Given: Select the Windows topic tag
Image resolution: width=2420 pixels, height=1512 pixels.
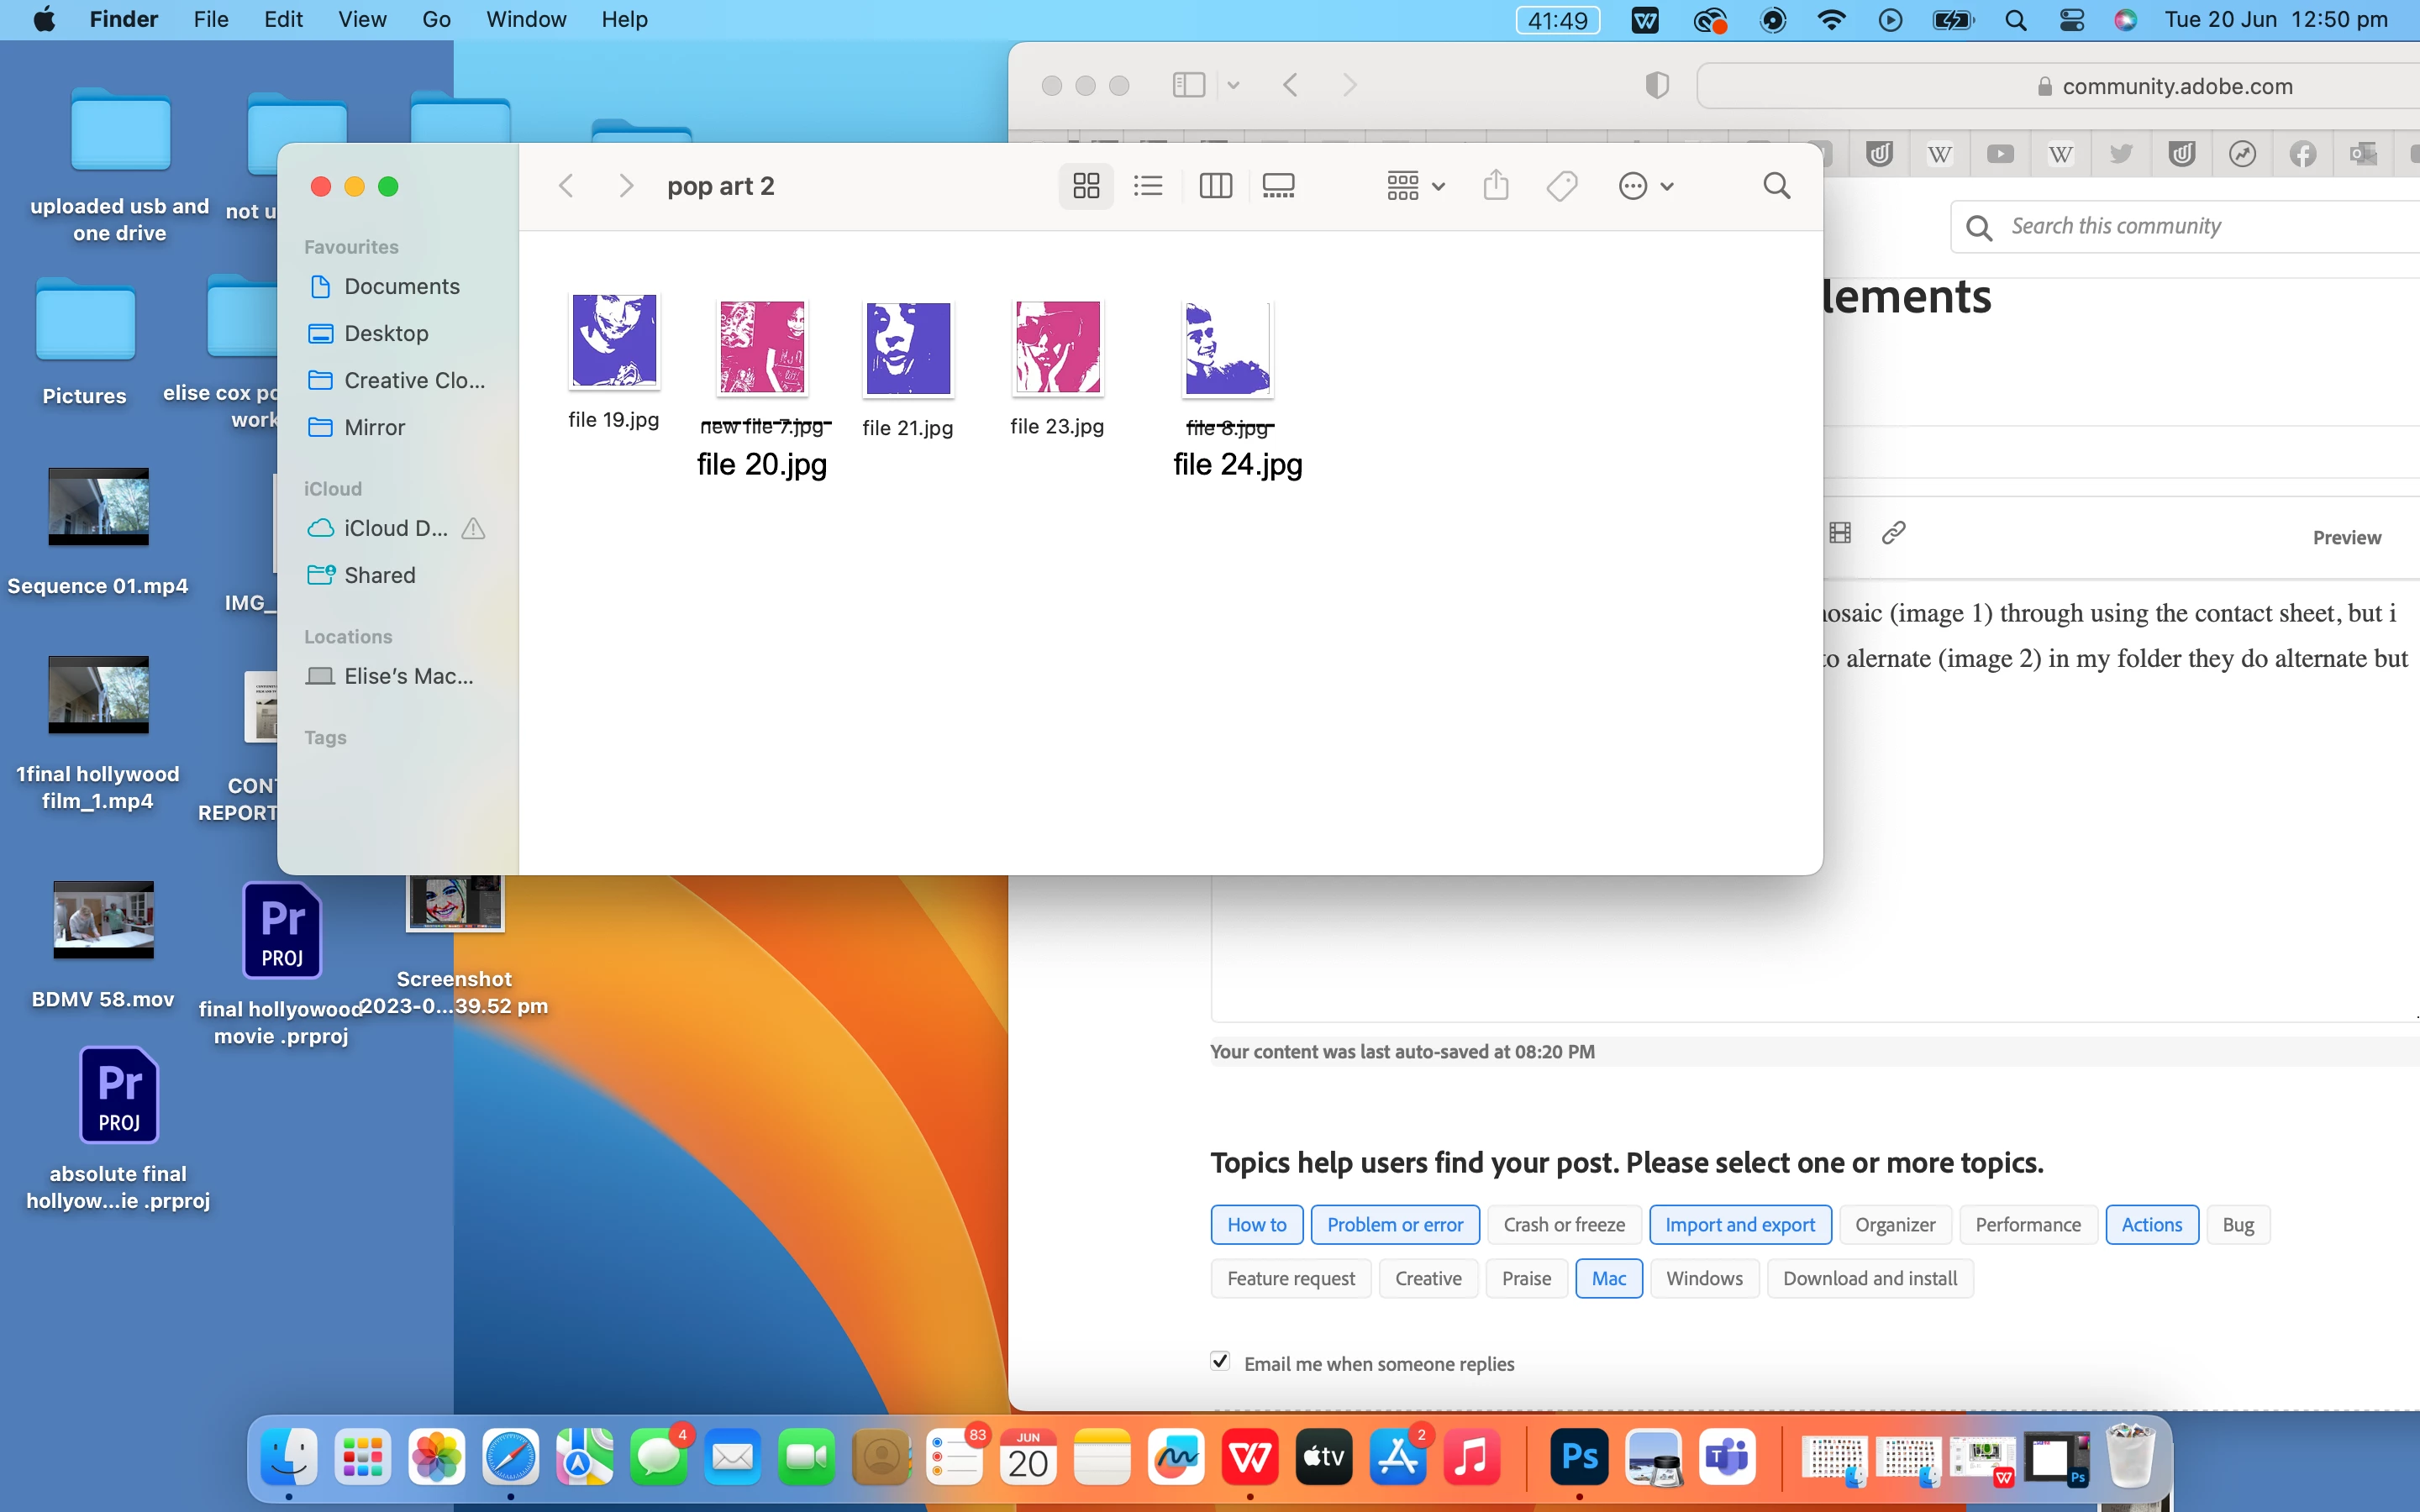Looking at the screenshot, I should (1704, 1278).
